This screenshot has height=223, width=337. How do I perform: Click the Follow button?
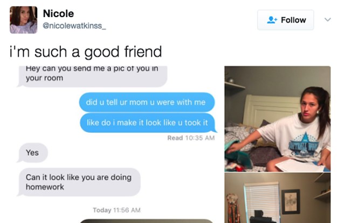285,20
